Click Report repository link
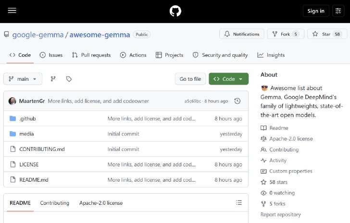 tap(281, 214)
